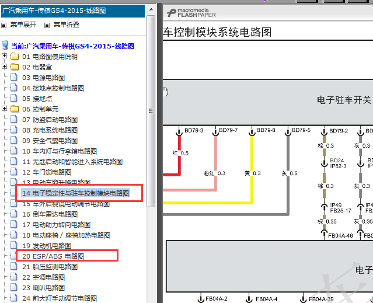Click the sidebar vertical scrollbar thumb
Screen dimensions: 373x303
[151, 111]
